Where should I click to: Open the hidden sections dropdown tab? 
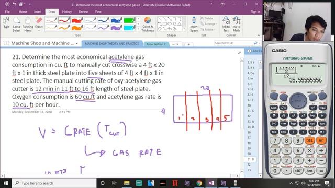pyautogui.click(x=175, y=44)
